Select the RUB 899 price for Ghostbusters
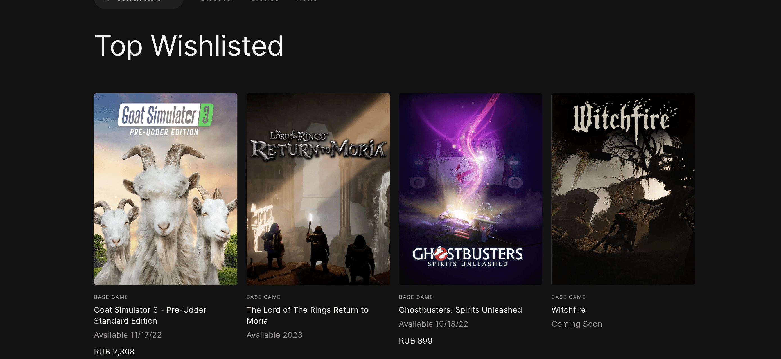The width and height of the screenshot is (781, 359). (x=415, y=341)
